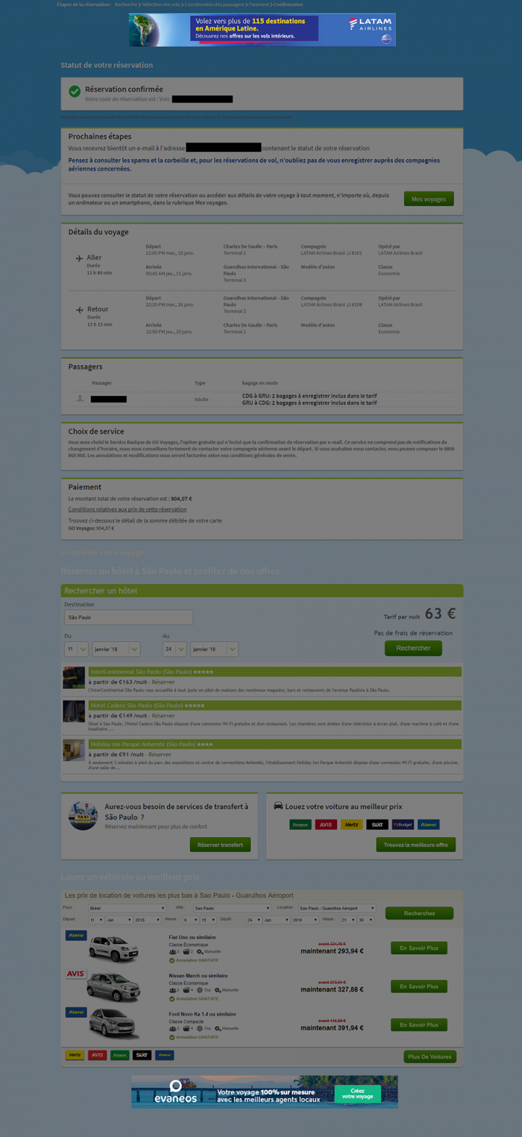The image size is (522, 1137).
Task: Click the Confirmation breadcrumb step
Action: [x=288, y=4]
